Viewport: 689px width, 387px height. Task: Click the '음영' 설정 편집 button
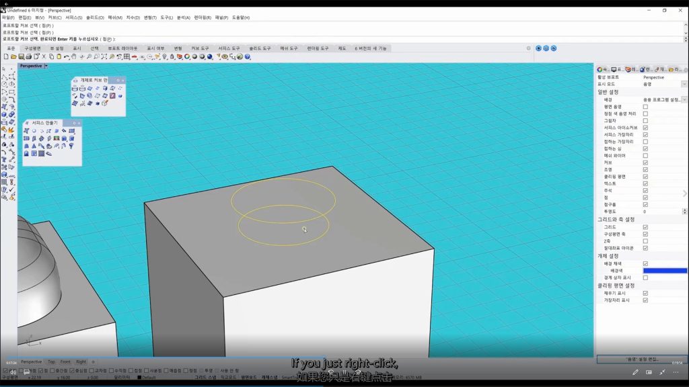pyautogui.click(x=641, y=359)
